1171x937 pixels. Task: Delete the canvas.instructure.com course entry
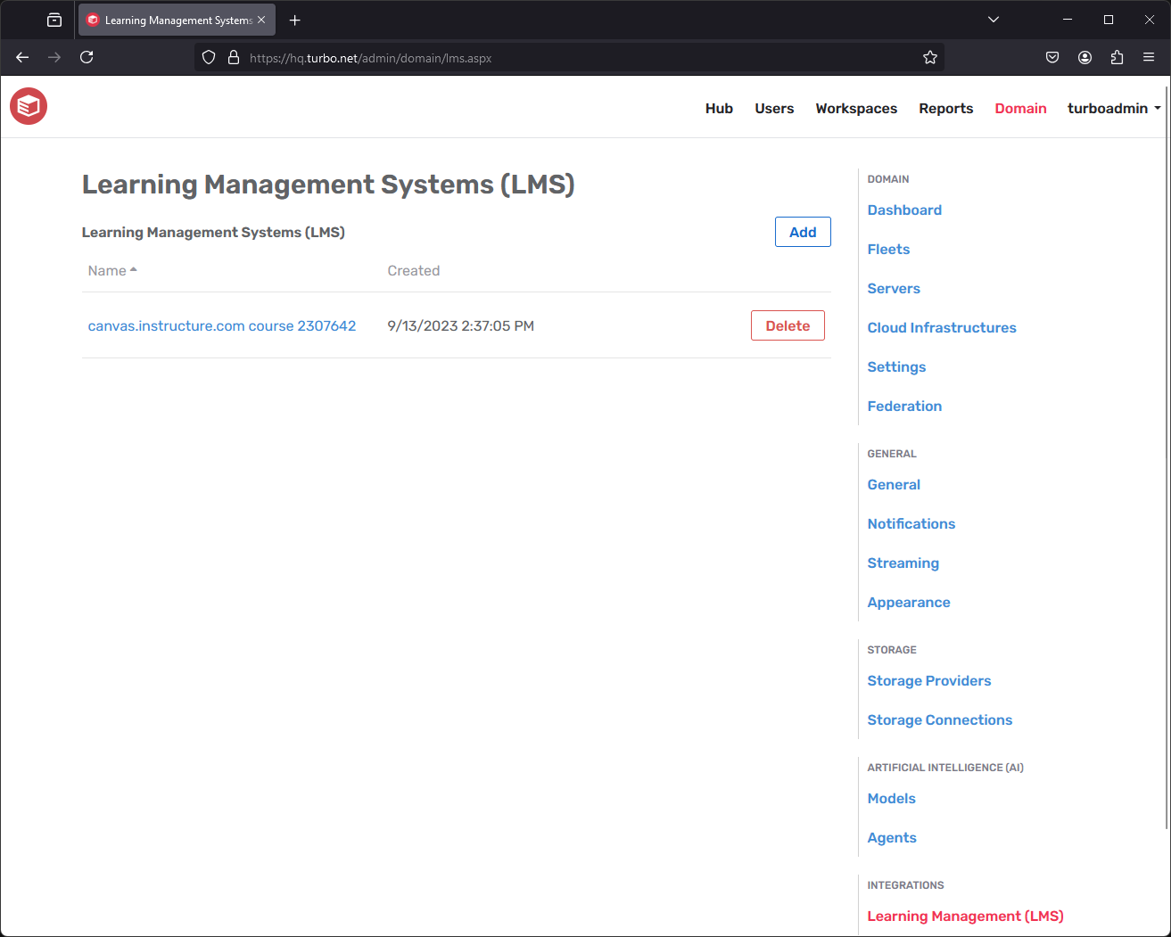point(788,325)
